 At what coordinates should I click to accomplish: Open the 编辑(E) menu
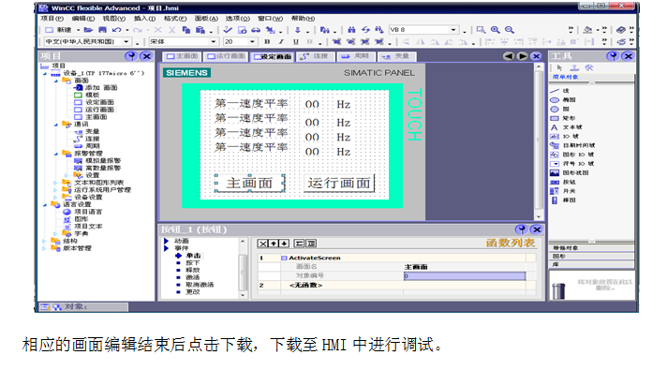(83, 19)
